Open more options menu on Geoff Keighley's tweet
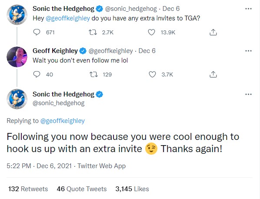Image resolution: width=260 pixels, height=199 pixels. tap(248, 51)
